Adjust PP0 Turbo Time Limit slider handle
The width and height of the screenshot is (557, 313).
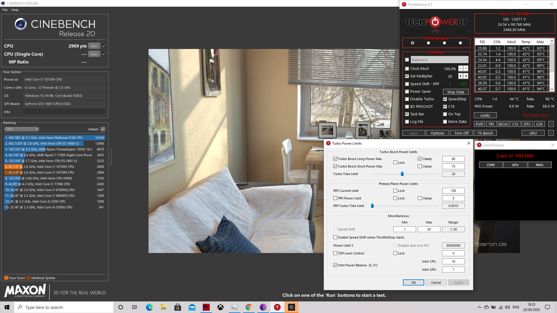tap(372, 206)
